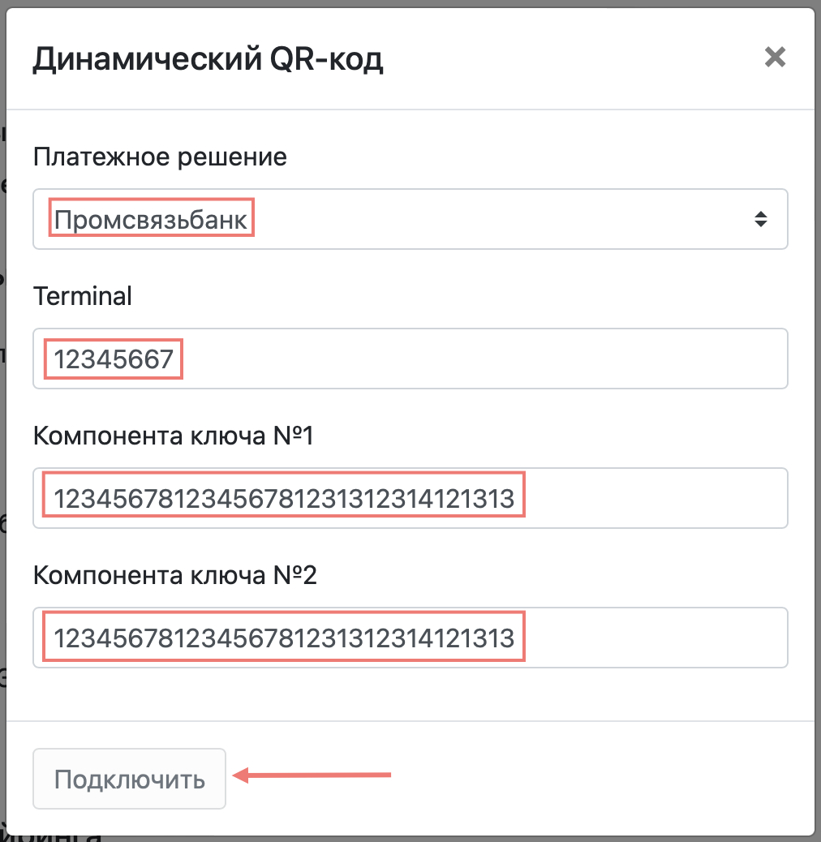Click the Terminal label
The image size is (821, 842).
point(83,296)
